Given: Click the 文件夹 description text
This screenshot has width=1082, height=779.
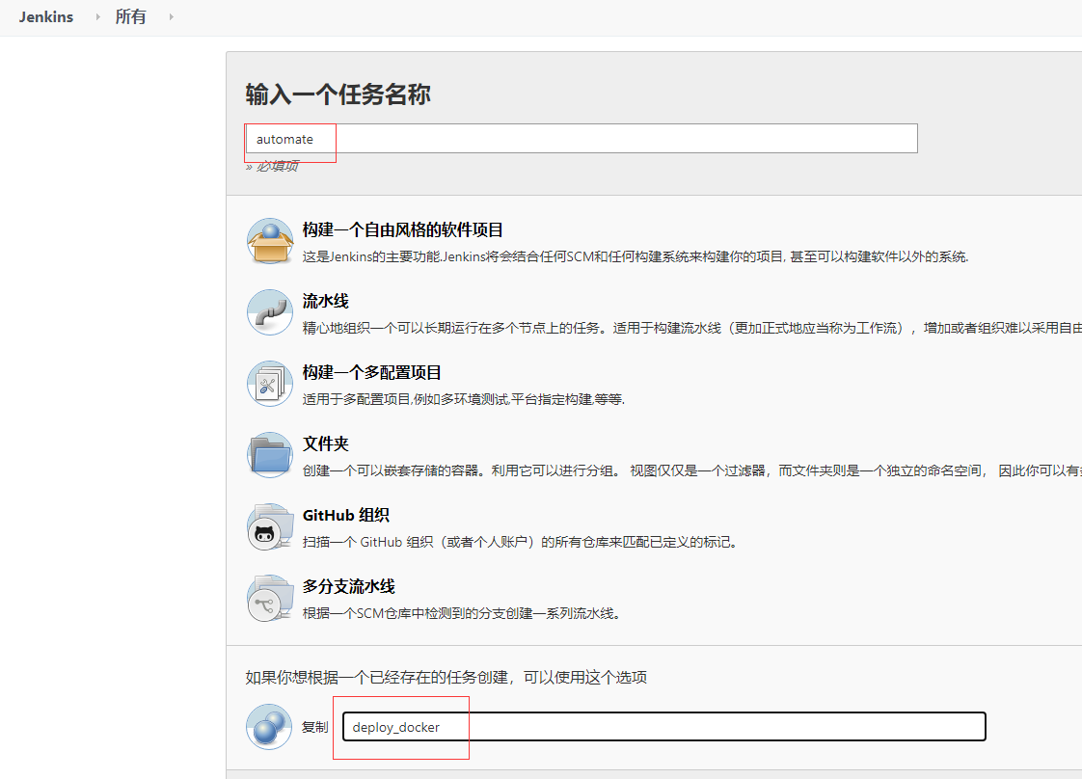Looking at the screenshot, I should pos(692,470).
